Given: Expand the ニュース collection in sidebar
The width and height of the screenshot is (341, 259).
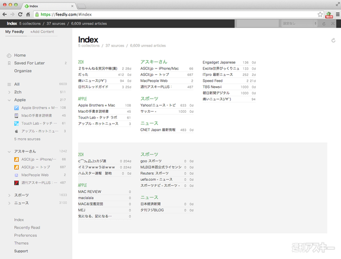Looking at the screenshot, I should [9, 203].
